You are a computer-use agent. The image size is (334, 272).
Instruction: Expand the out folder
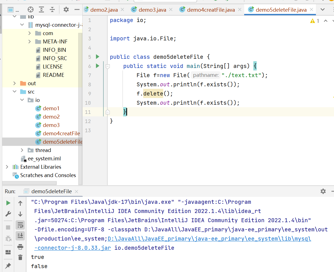14,83
